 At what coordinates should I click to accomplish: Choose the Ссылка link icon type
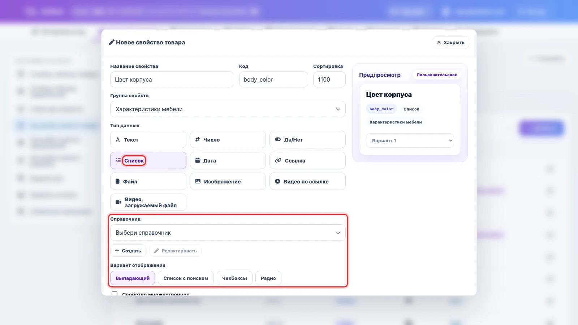(x=278, y=160)
